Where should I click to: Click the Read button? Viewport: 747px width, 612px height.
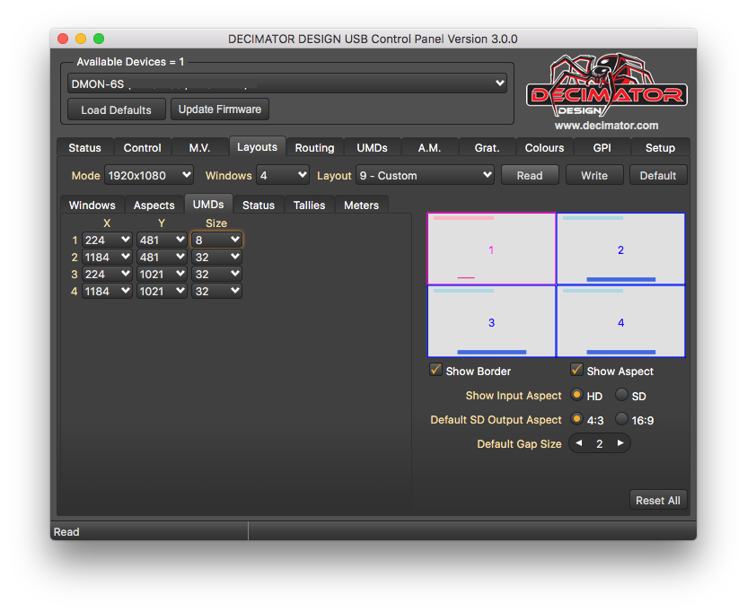pos(530,175)
